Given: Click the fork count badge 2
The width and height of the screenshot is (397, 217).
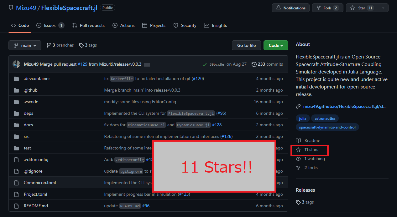Looking at the screenshot, I should pyautogui.click(x=336, y=8).
